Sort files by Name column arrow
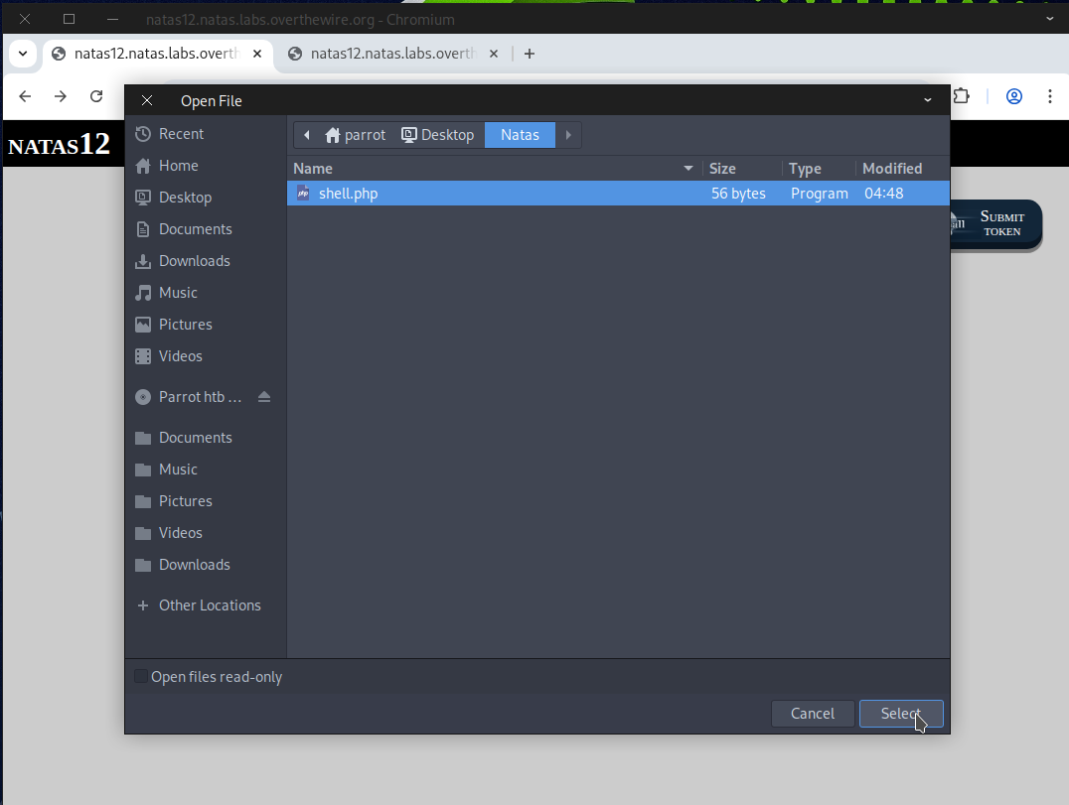 (x=688, y=169)
